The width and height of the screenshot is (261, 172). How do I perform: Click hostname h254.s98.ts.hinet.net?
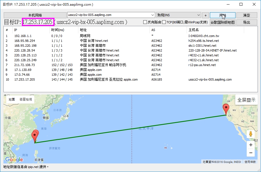(204, 41)
